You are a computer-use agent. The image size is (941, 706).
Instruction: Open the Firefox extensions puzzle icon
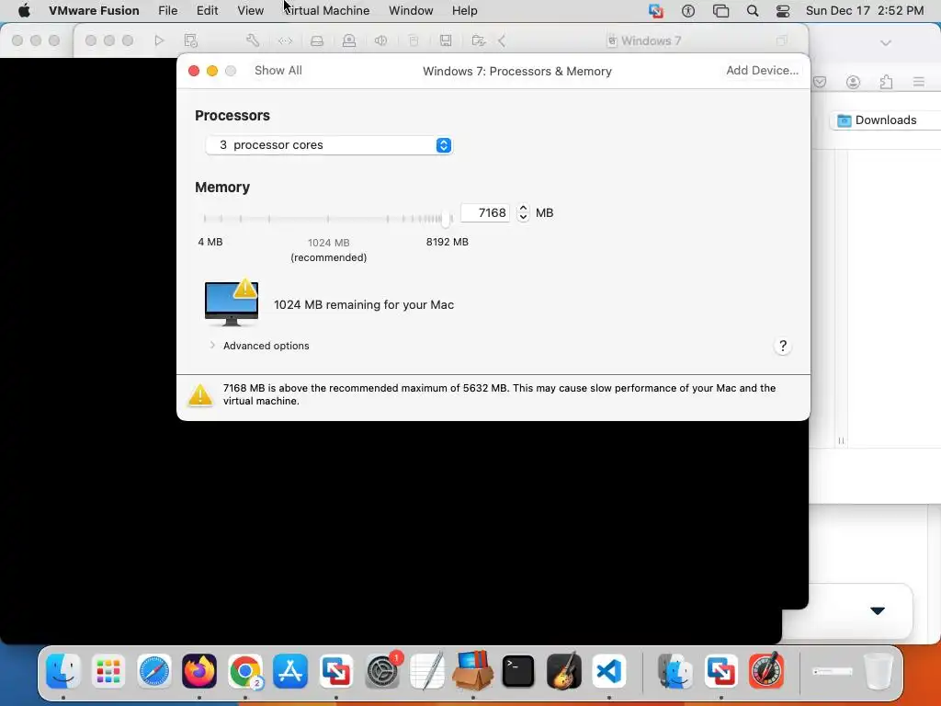(886, 82)
